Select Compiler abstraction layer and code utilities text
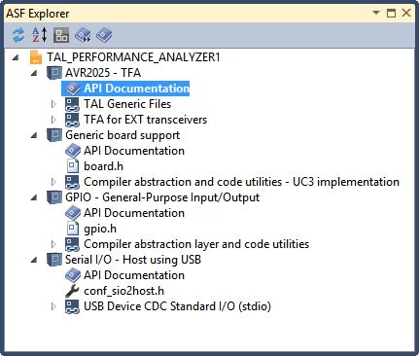The image size is (419, 356). [x=196, y=244]
